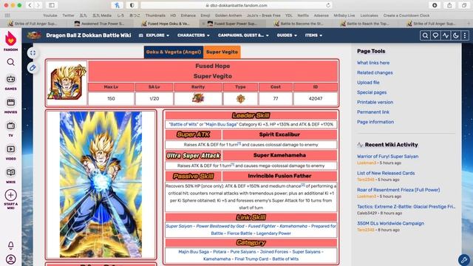Open Potara category link
This screenshot has height=266, width=473.
(x=220, y=251)
